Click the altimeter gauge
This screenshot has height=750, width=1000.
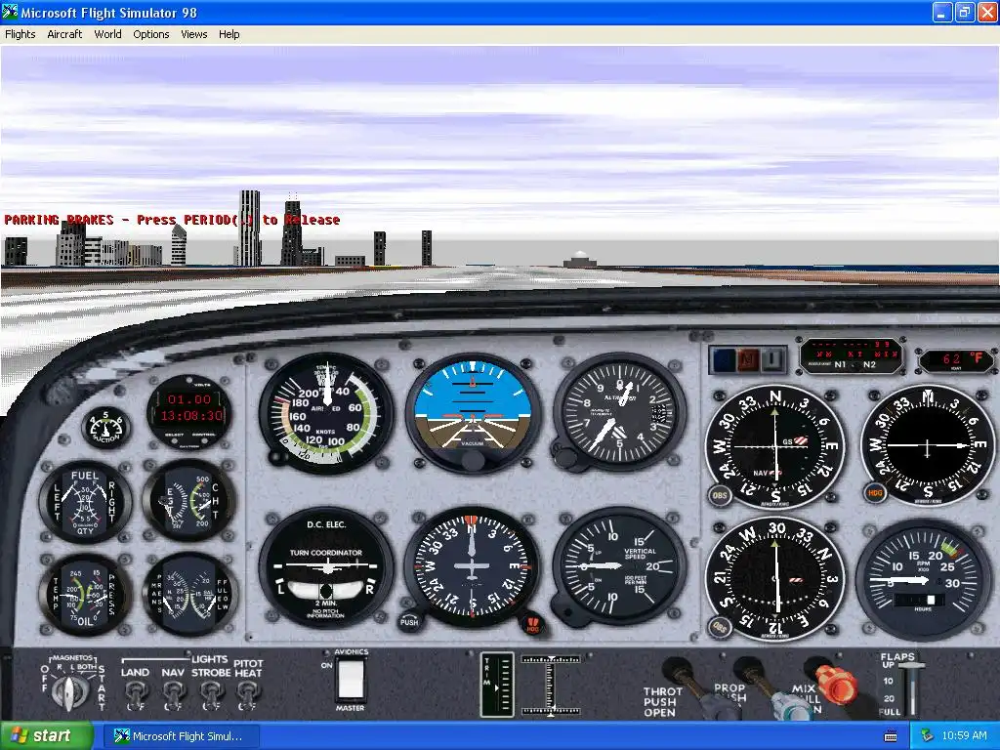[x=619, y=413]
